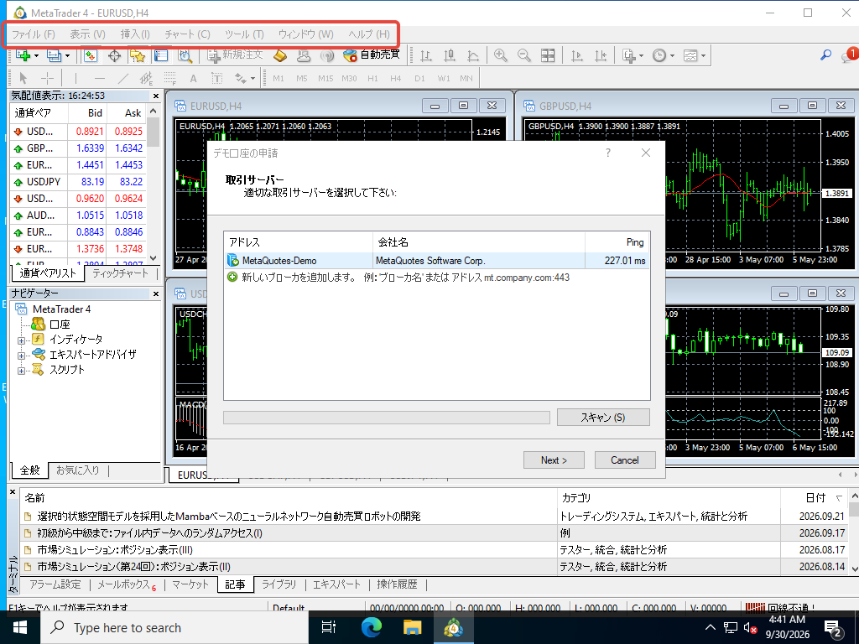Toggle the M15 timeframe button
The image size is (859, 644).
coord(325,78)
